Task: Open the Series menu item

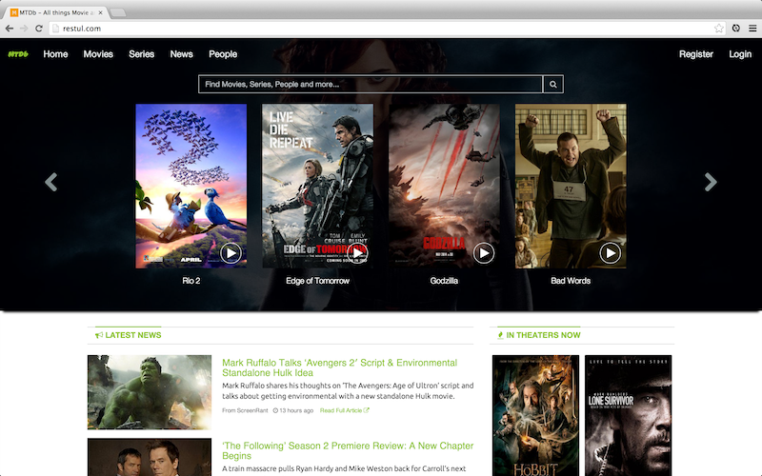Action: 141,54
